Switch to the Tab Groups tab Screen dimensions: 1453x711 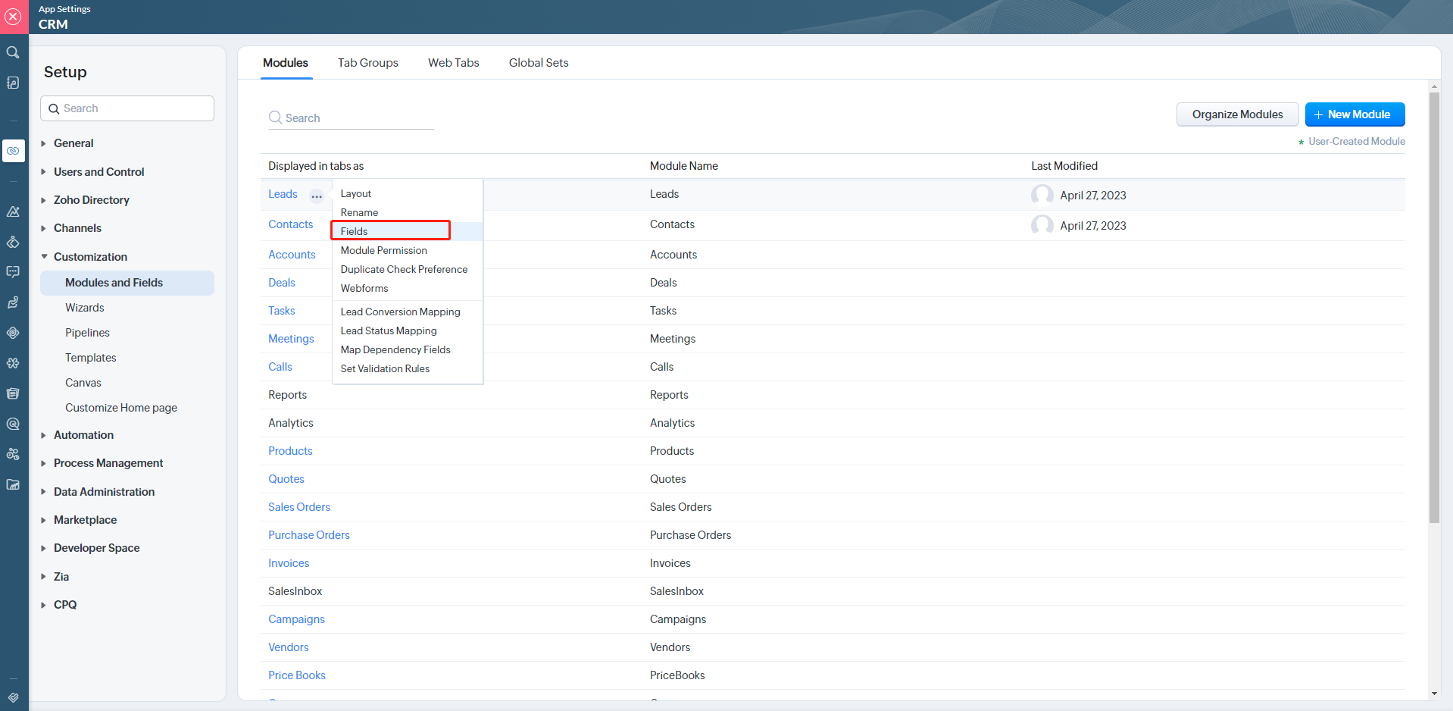pyautogui.click(x=368, y=63)
